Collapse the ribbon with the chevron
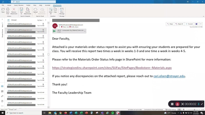 pyautogui.click(x=203, y=16)
